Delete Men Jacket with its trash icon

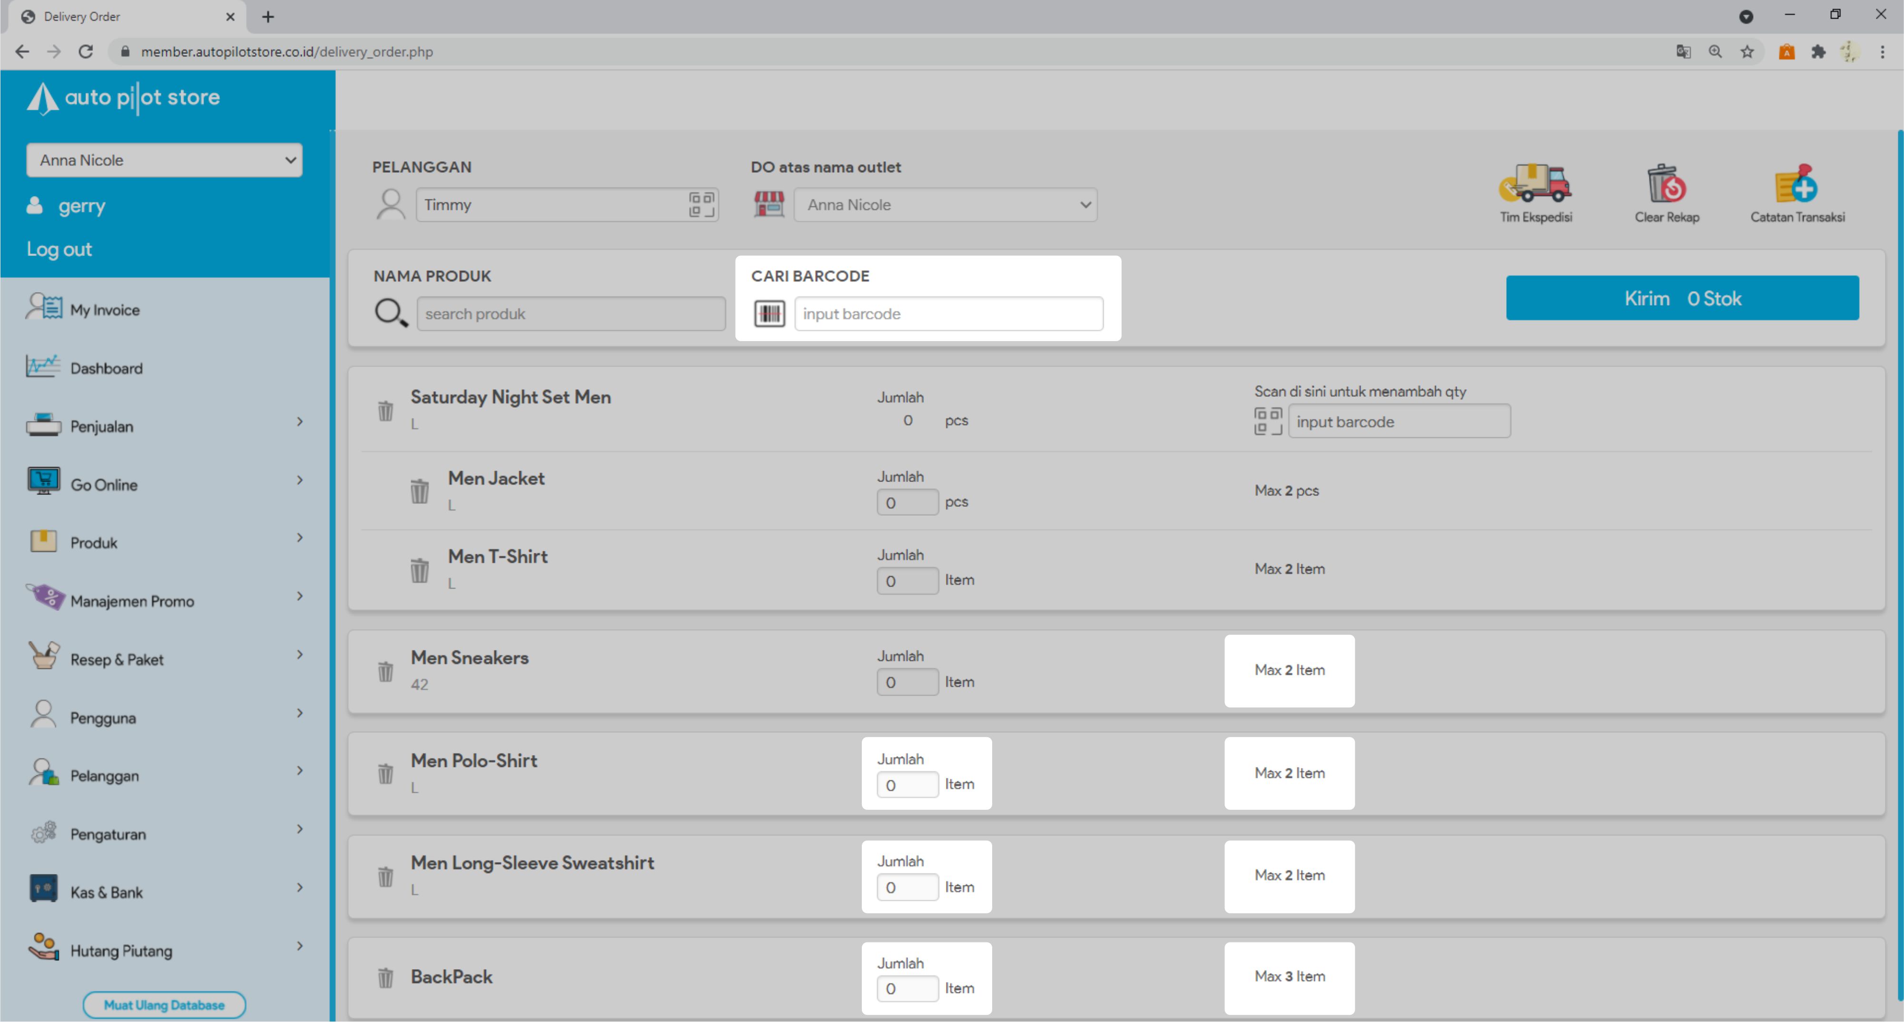click(x=419, y=491)
